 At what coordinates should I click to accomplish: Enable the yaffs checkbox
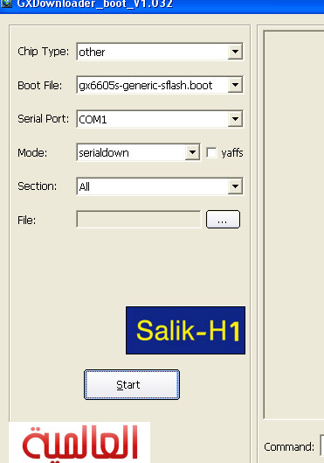click(211, 152)
